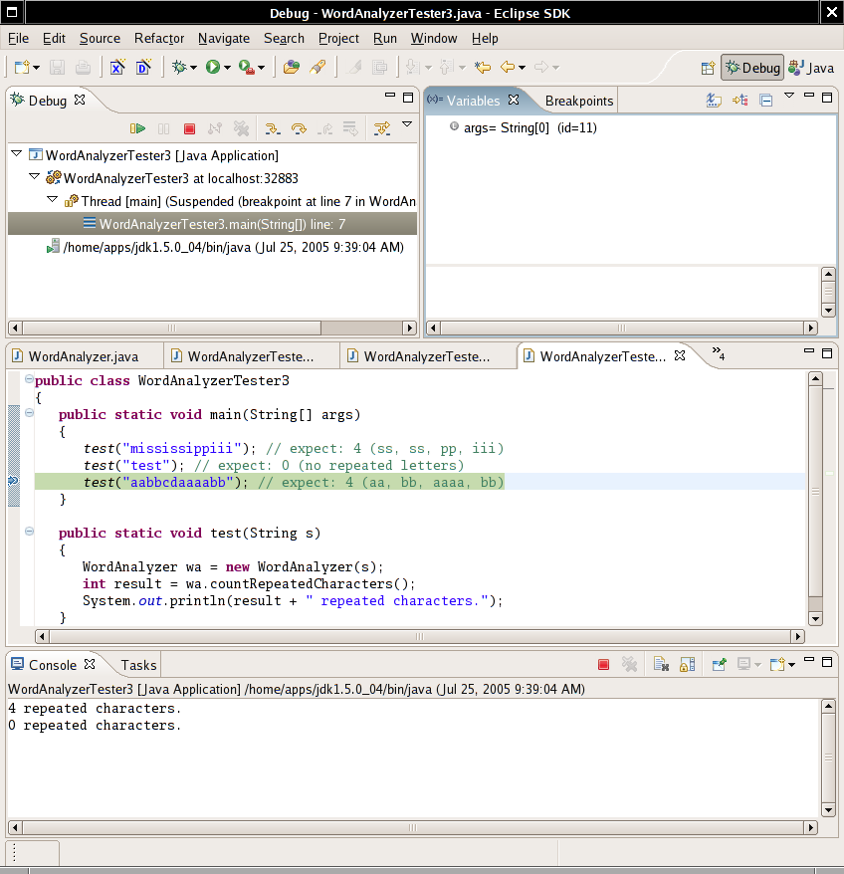Screen dimensions: 844x874
Task: Click the flashlight Search toolbar icon
Action: pyautogui.click(x=317, y=68)
